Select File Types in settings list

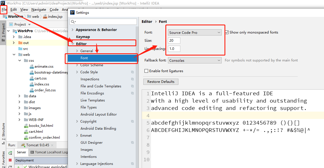click(89, 107)
